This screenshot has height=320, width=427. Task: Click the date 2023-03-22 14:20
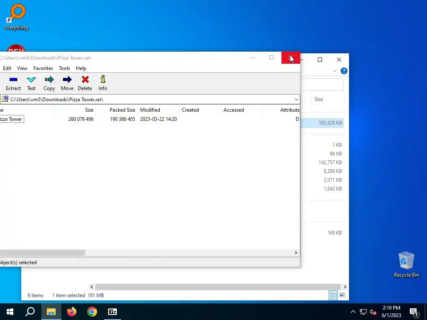tap(158, 119)
